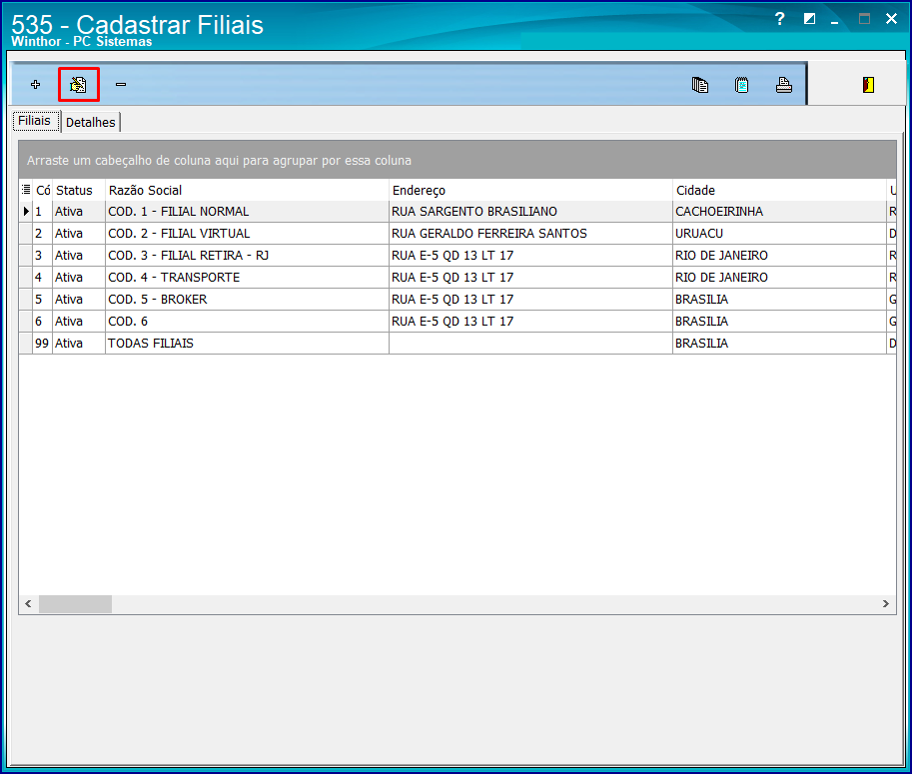The width and height of the screenshot is (912, 774).
Task: Click RIO DE JANEIRO city in row 4
Action: [779, 278]
